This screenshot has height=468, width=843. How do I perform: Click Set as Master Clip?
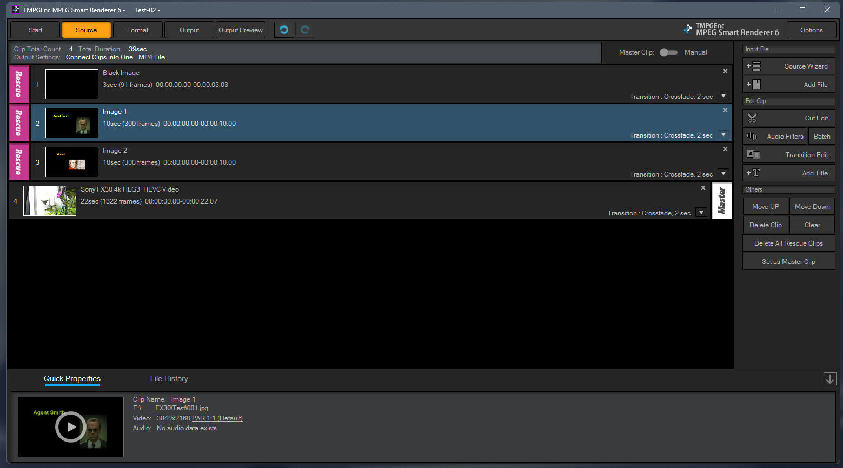[789, 262]
